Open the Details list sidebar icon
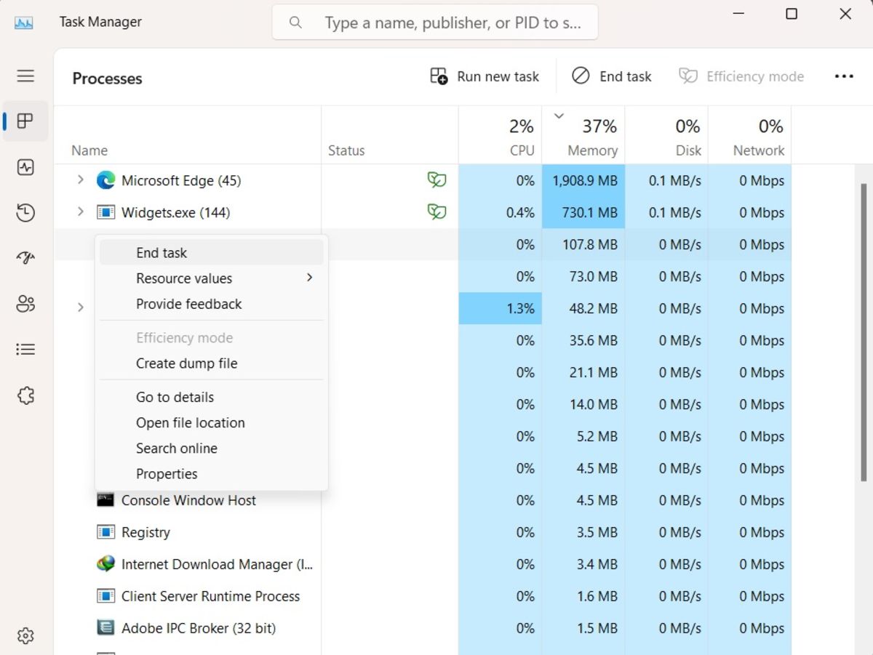The image size is (873, 655). (x=25, y=350)
